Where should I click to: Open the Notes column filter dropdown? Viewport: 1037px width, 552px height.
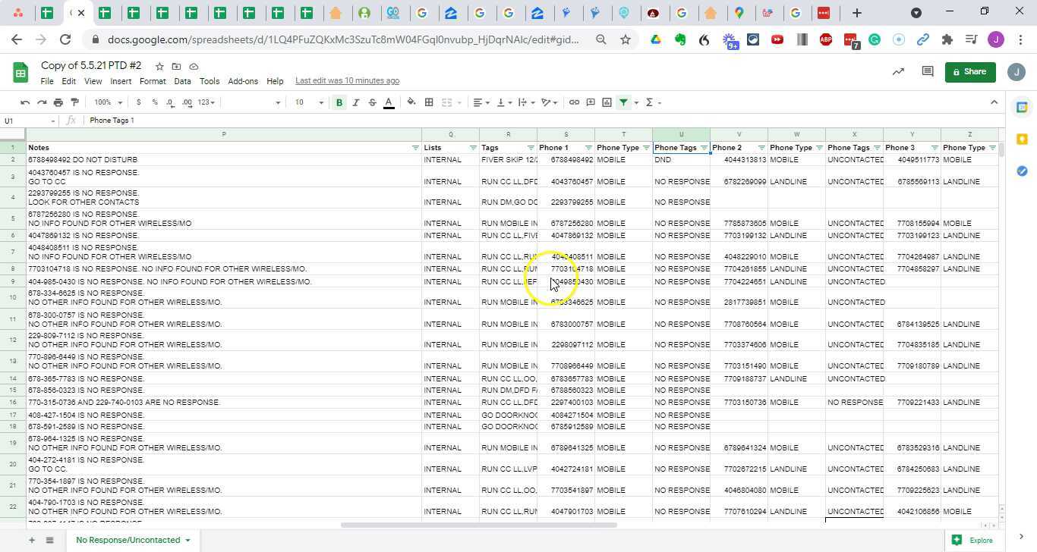[x=415, y=148]
